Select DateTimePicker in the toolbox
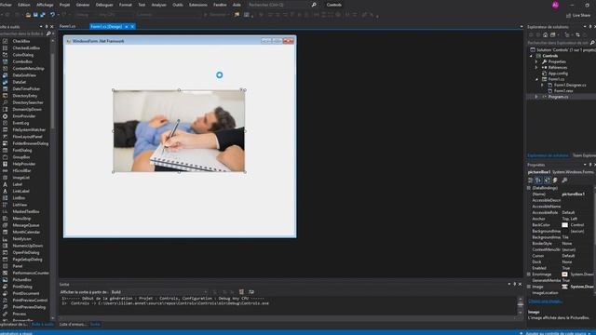596x335 pixels. (x=26, y=89)
